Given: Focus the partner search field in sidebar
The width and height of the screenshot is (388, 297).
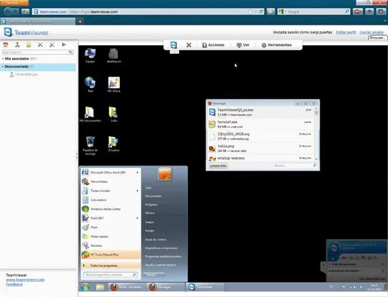Looking at the screenshot, I should [38, 52].
